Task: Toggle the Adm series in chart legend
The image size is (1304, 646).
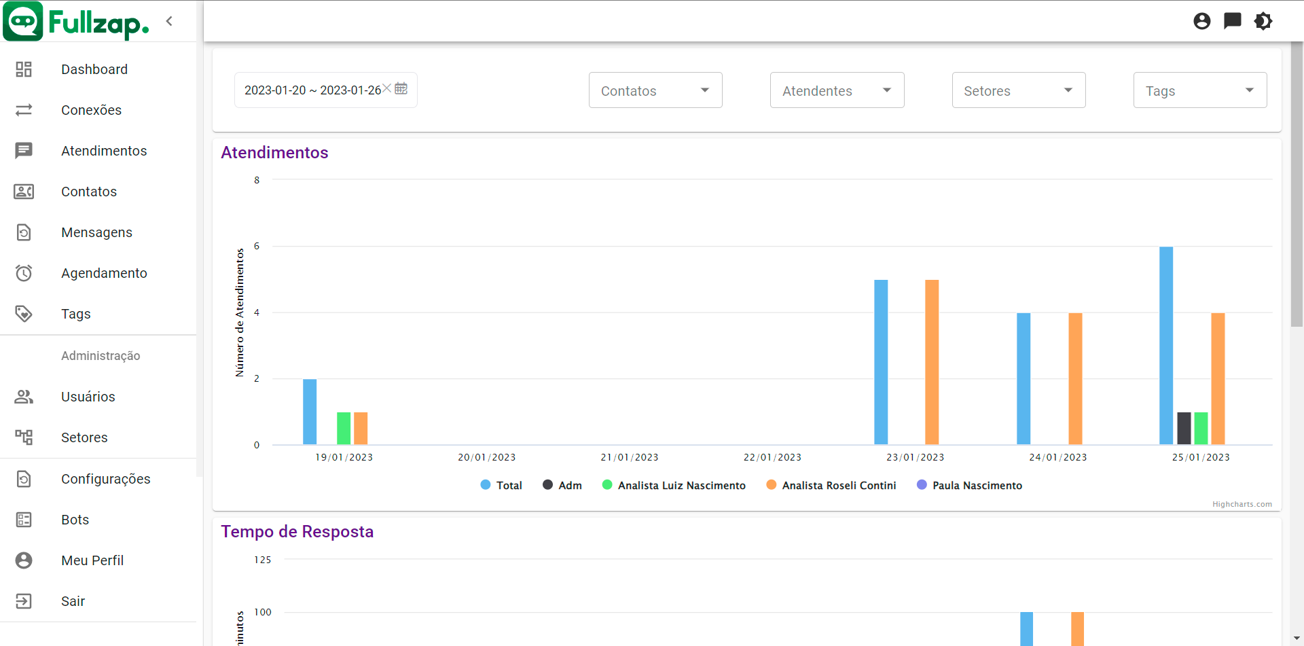Action: click(x=562, y=485)
